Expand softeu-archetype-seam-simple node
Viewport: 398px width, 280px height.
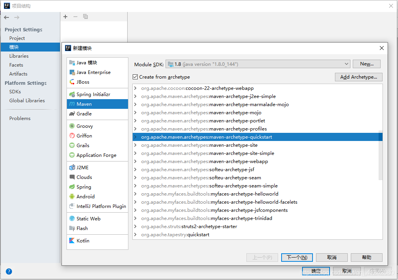coord(135,186)
